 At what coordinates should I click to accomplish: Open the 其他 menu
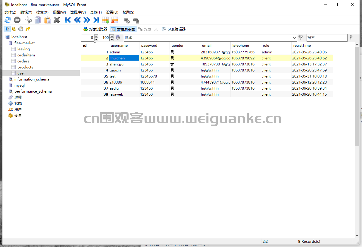point(96,12)
